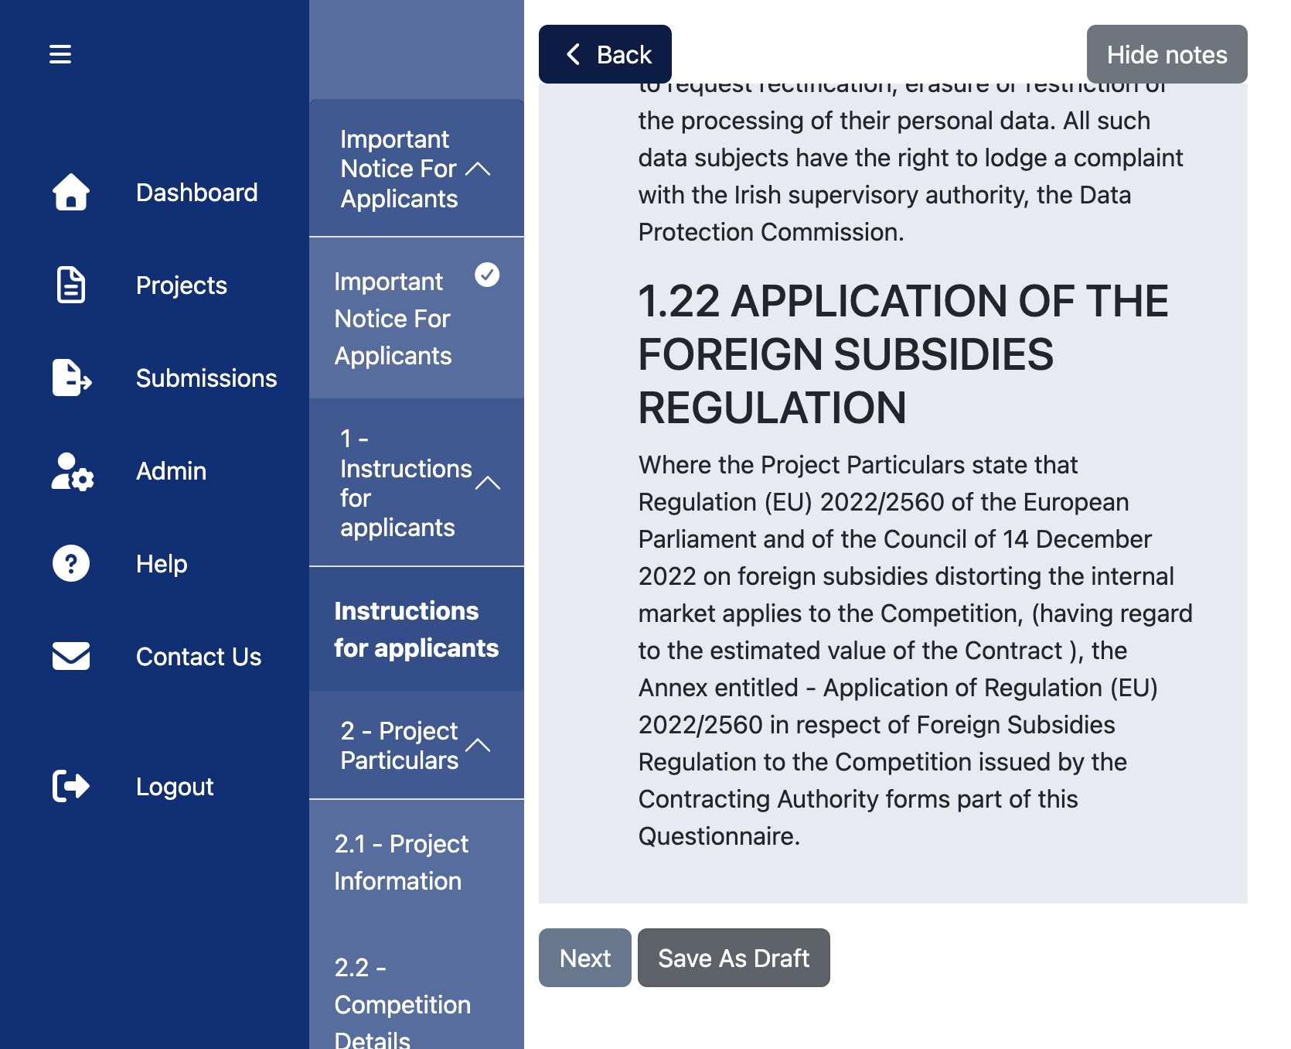Select the Logout label
Viewport: 1291px width, 1049px height.
click(175, 786)
